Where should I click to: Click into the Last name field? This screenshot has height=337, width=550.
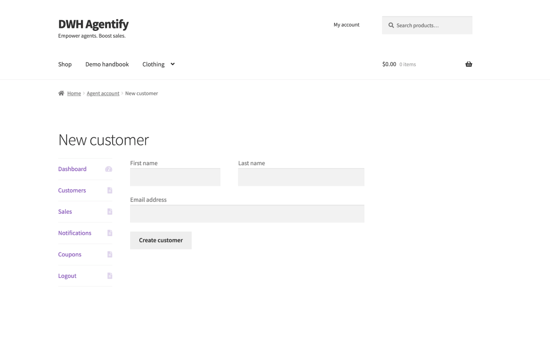[301, 177]
